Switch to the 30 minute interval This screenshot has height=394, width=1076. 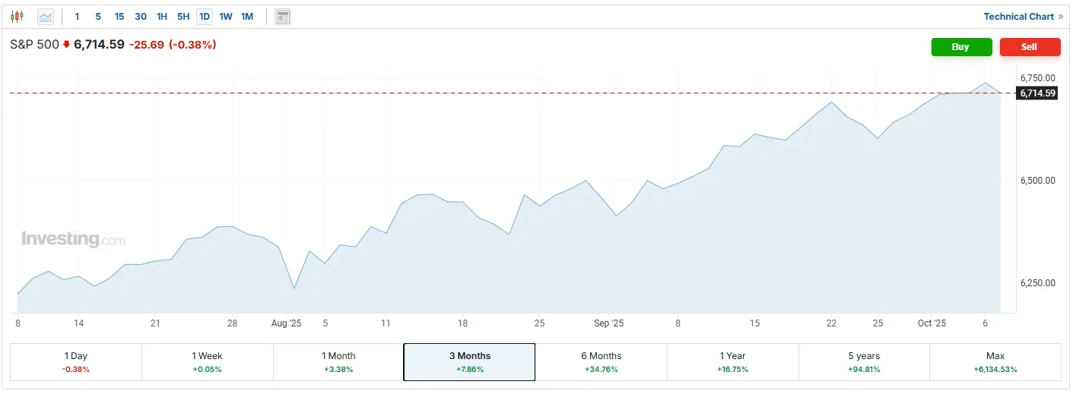[141, 16]
